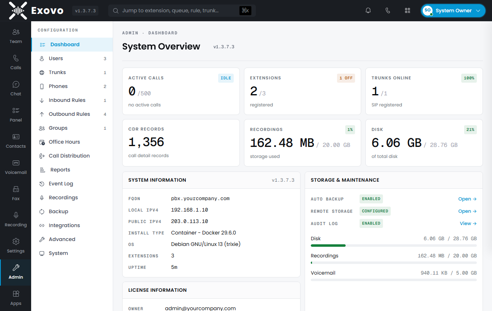The height and width of the screenshot is (311, 492).
Task: Click the 192.168.1.10 local IP value
Action: (x=189, y=210)
